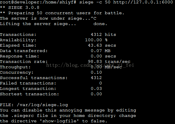Viewport: 175px width, 124px height.
Task: Click the SIEGE 3.0.8 version line
Action: click(20, 8)
